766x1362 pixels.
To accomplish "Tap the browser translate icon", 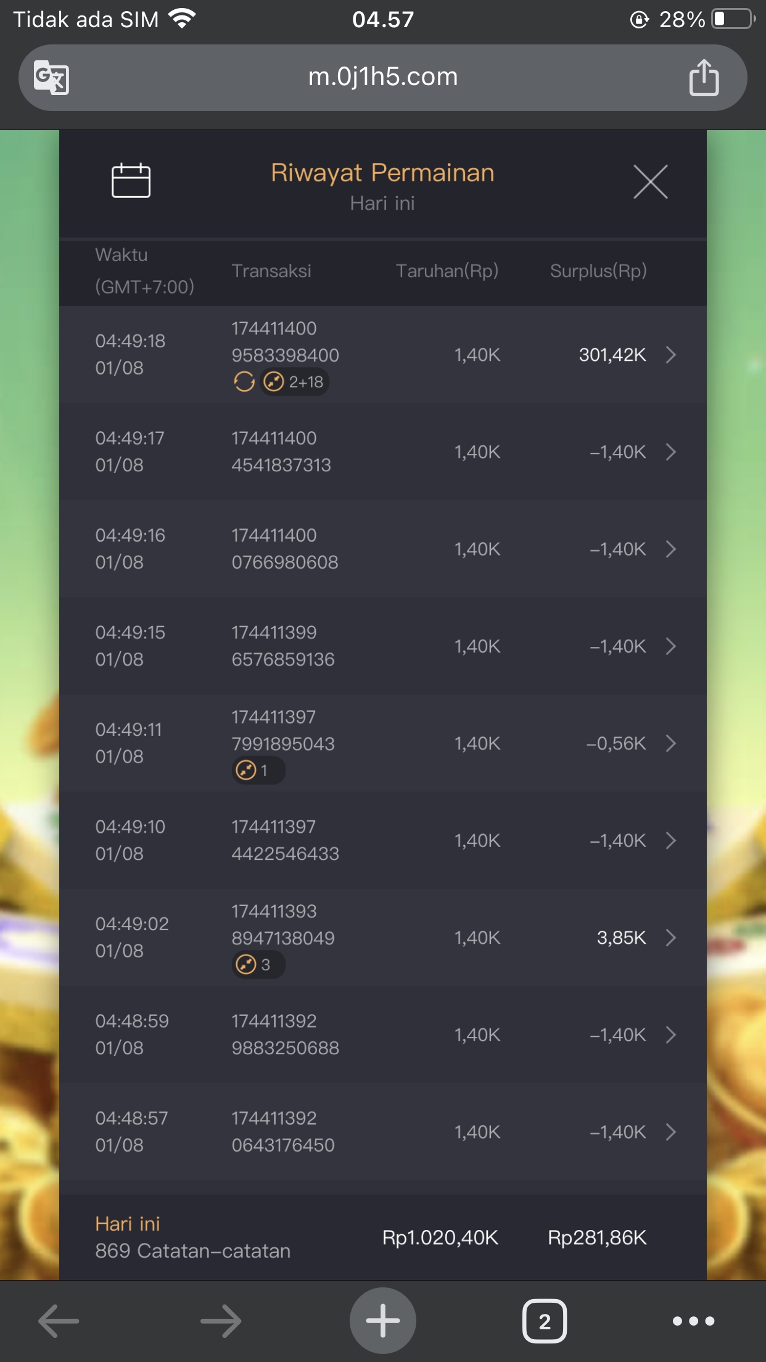I will pos(51,78).
